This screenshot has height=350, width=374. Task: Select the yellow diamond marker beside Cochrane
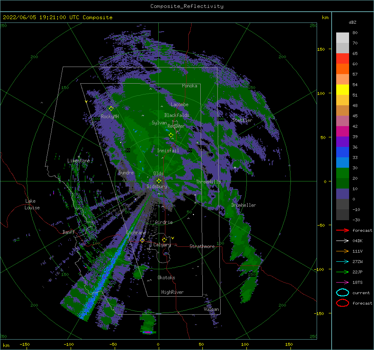tap(142, 240)
